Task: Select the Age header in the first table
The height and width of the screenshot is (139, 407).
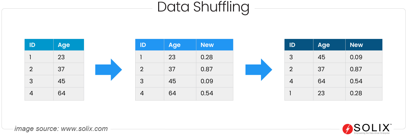Action: coord(64,45)
